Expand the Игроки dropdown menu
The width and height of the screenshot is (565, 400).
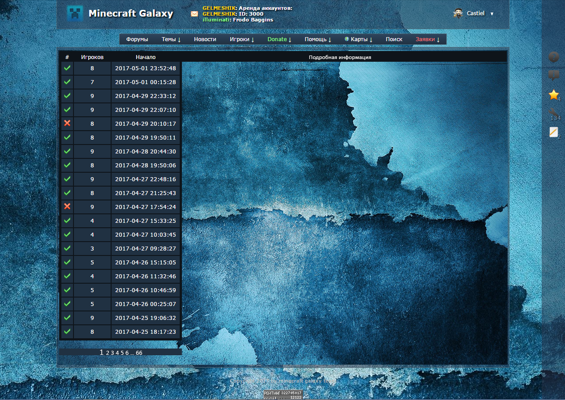tap(242, 39)
